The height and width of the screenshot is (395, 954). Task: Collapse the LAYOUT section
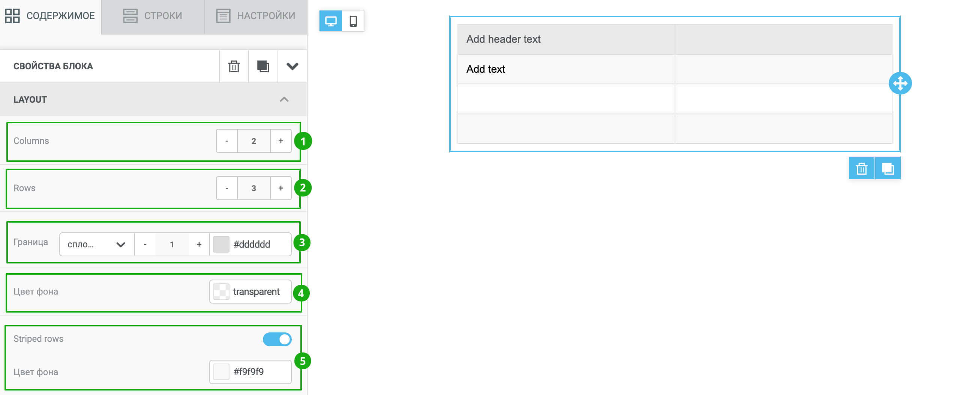(284, 99)
